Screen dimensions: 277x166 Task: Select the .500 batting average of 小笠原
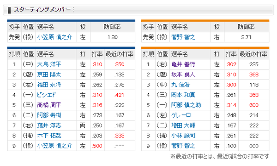point(97,146)
